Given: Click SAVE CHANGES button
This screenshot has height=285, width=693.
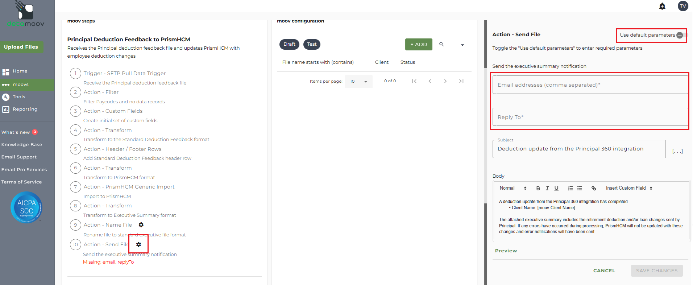Looking at the screenshot, I should (657, 271).
